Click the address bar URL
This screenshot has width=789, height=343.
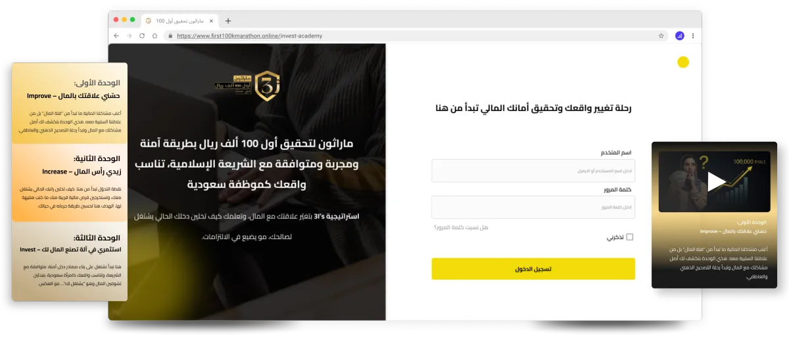250,35
